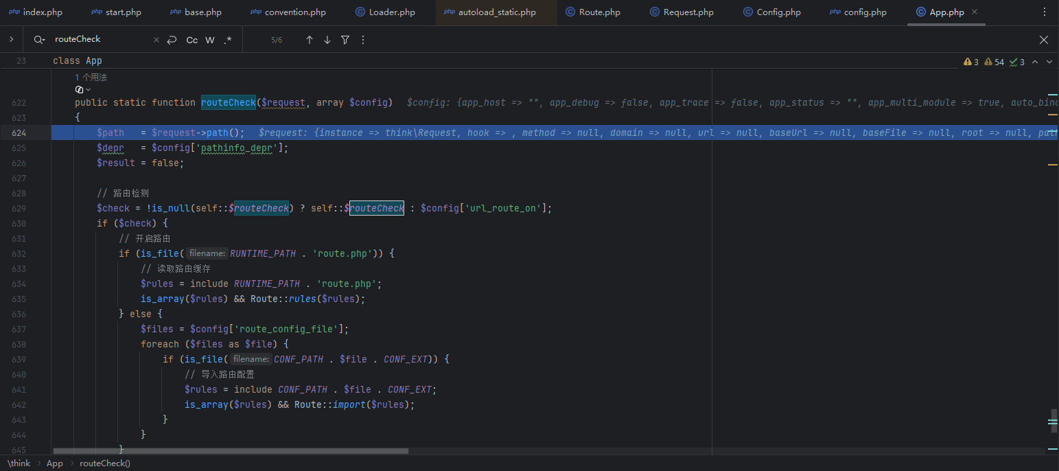1059x471 pixels.
Task: Switch to the index.php tab
Action: click(36, 12)
